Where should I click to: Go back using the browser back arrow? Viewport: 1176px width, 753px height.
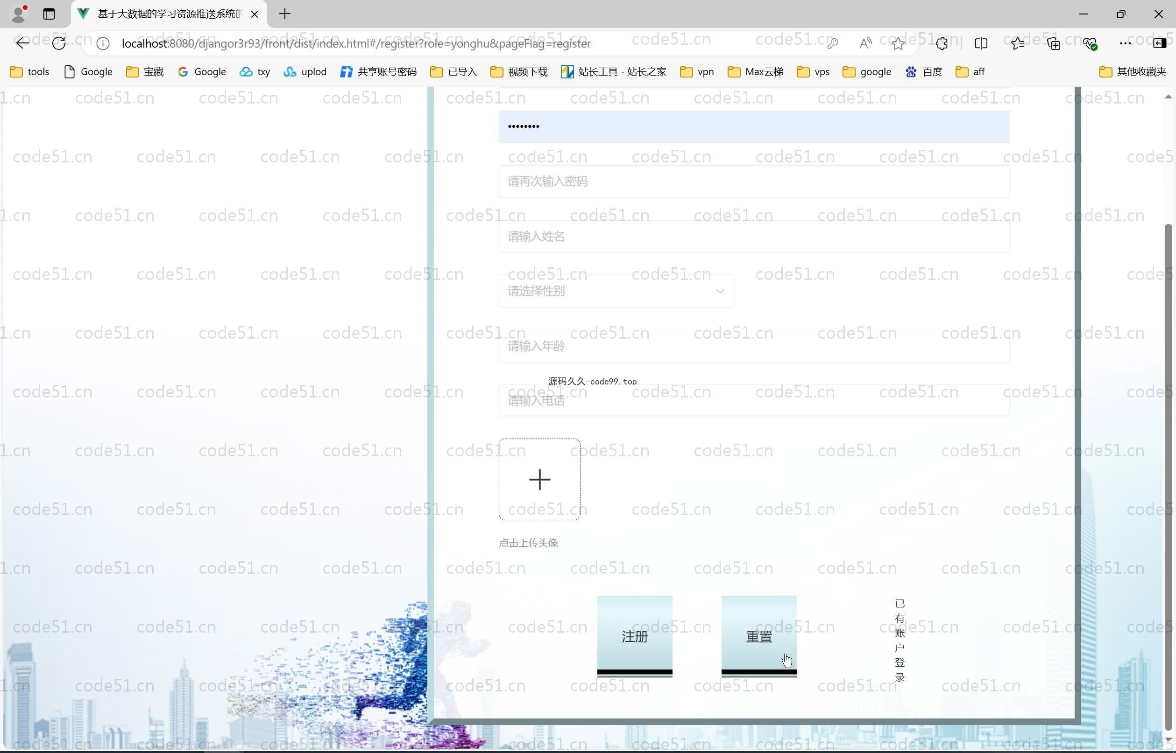22,43
